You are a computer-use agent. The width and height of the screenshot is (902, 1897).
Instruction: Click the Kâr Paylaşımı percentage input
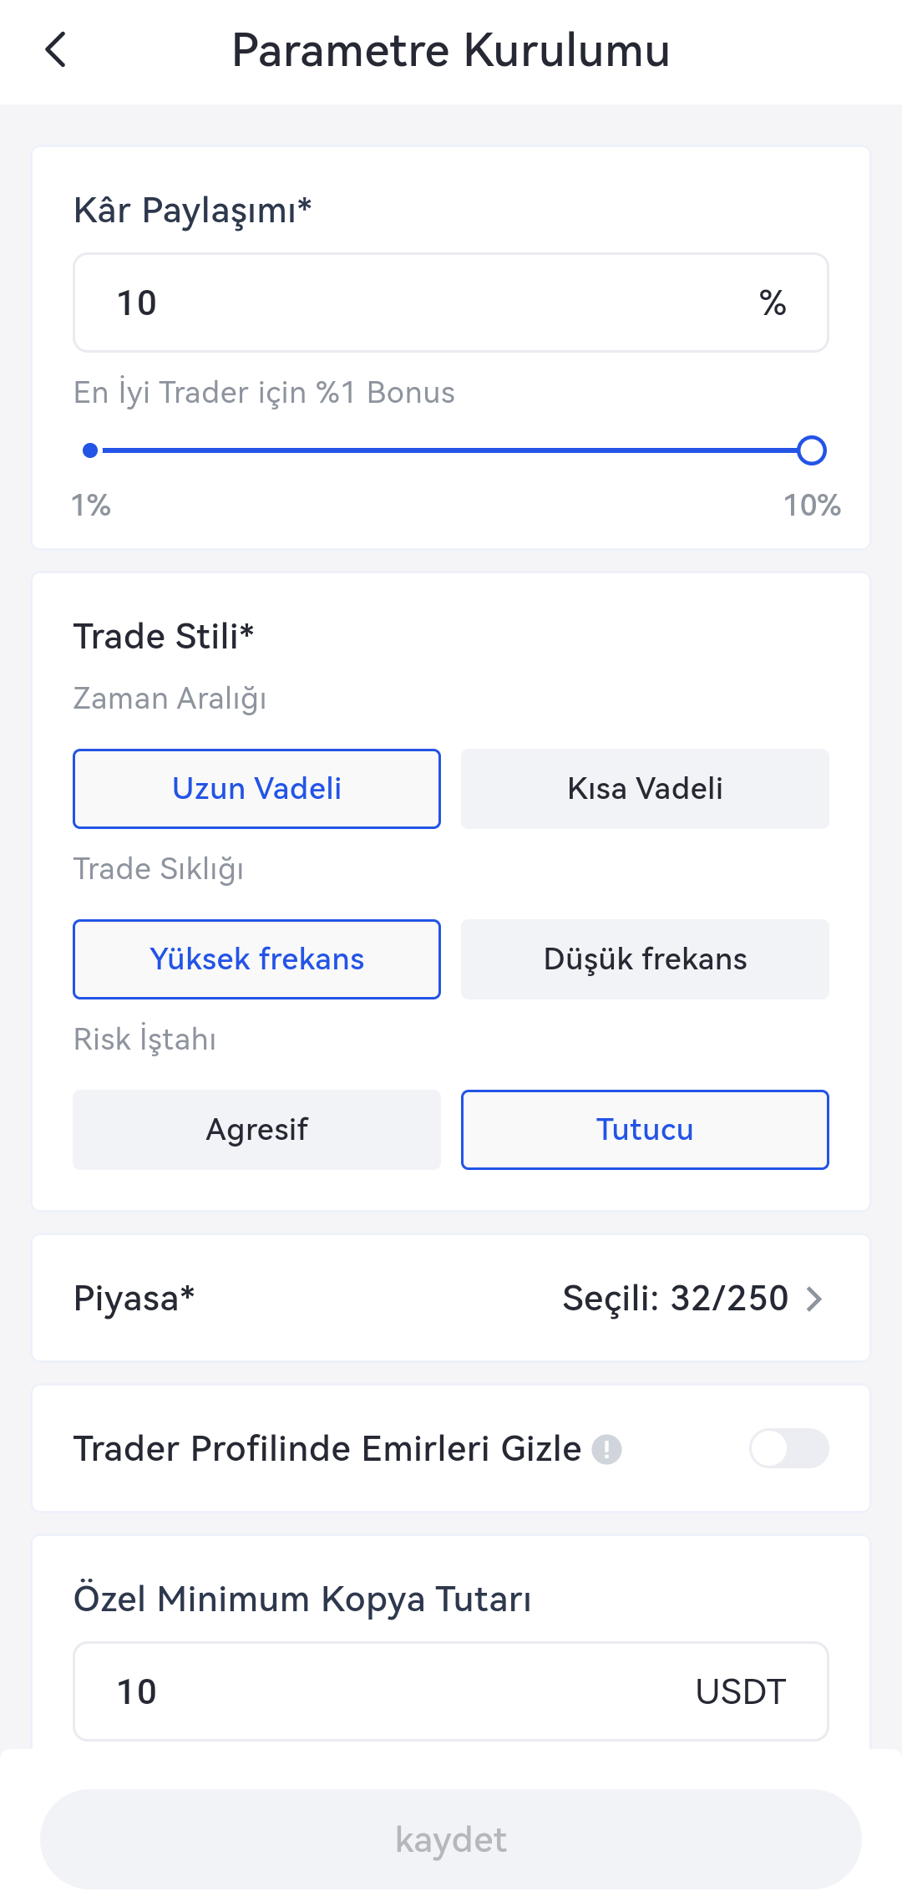pos(418,303)
